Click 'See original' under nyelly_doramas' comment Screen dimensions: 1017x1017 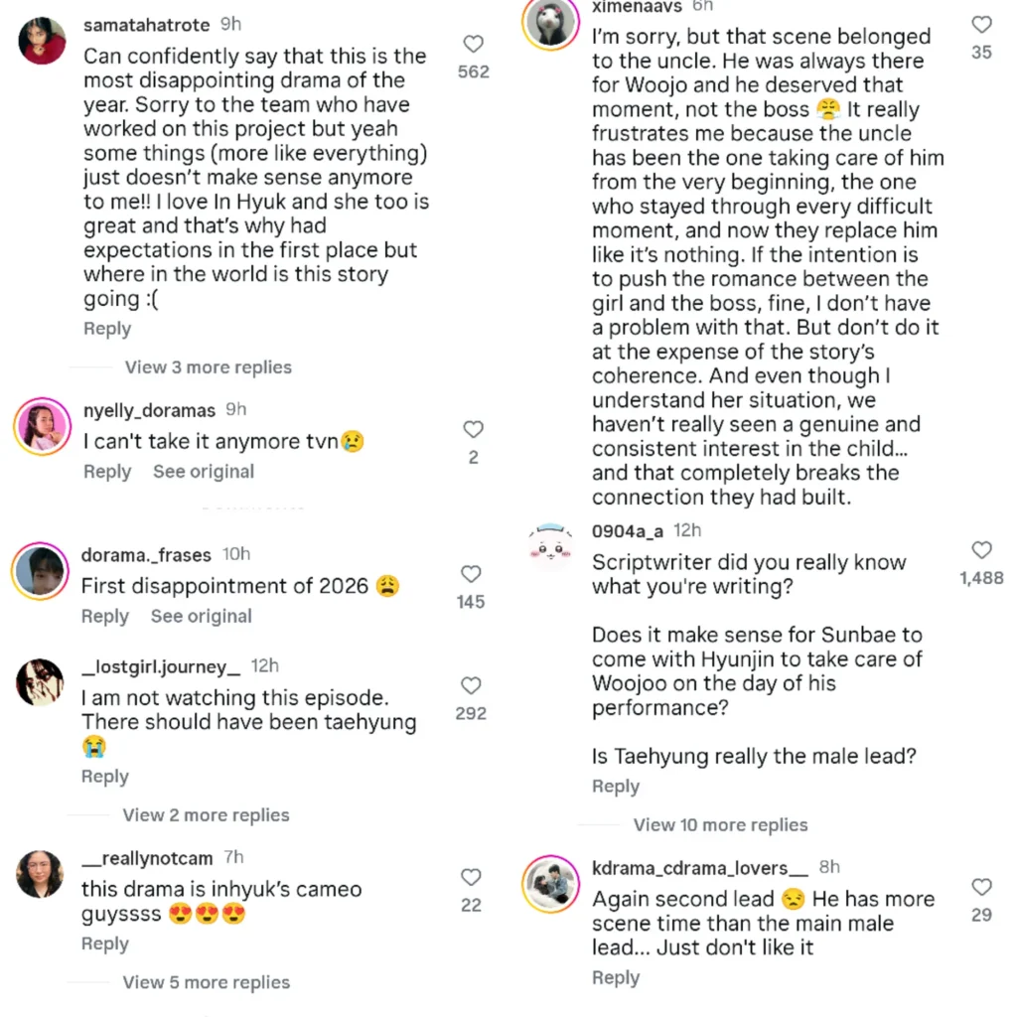click(x=204, y=471)
